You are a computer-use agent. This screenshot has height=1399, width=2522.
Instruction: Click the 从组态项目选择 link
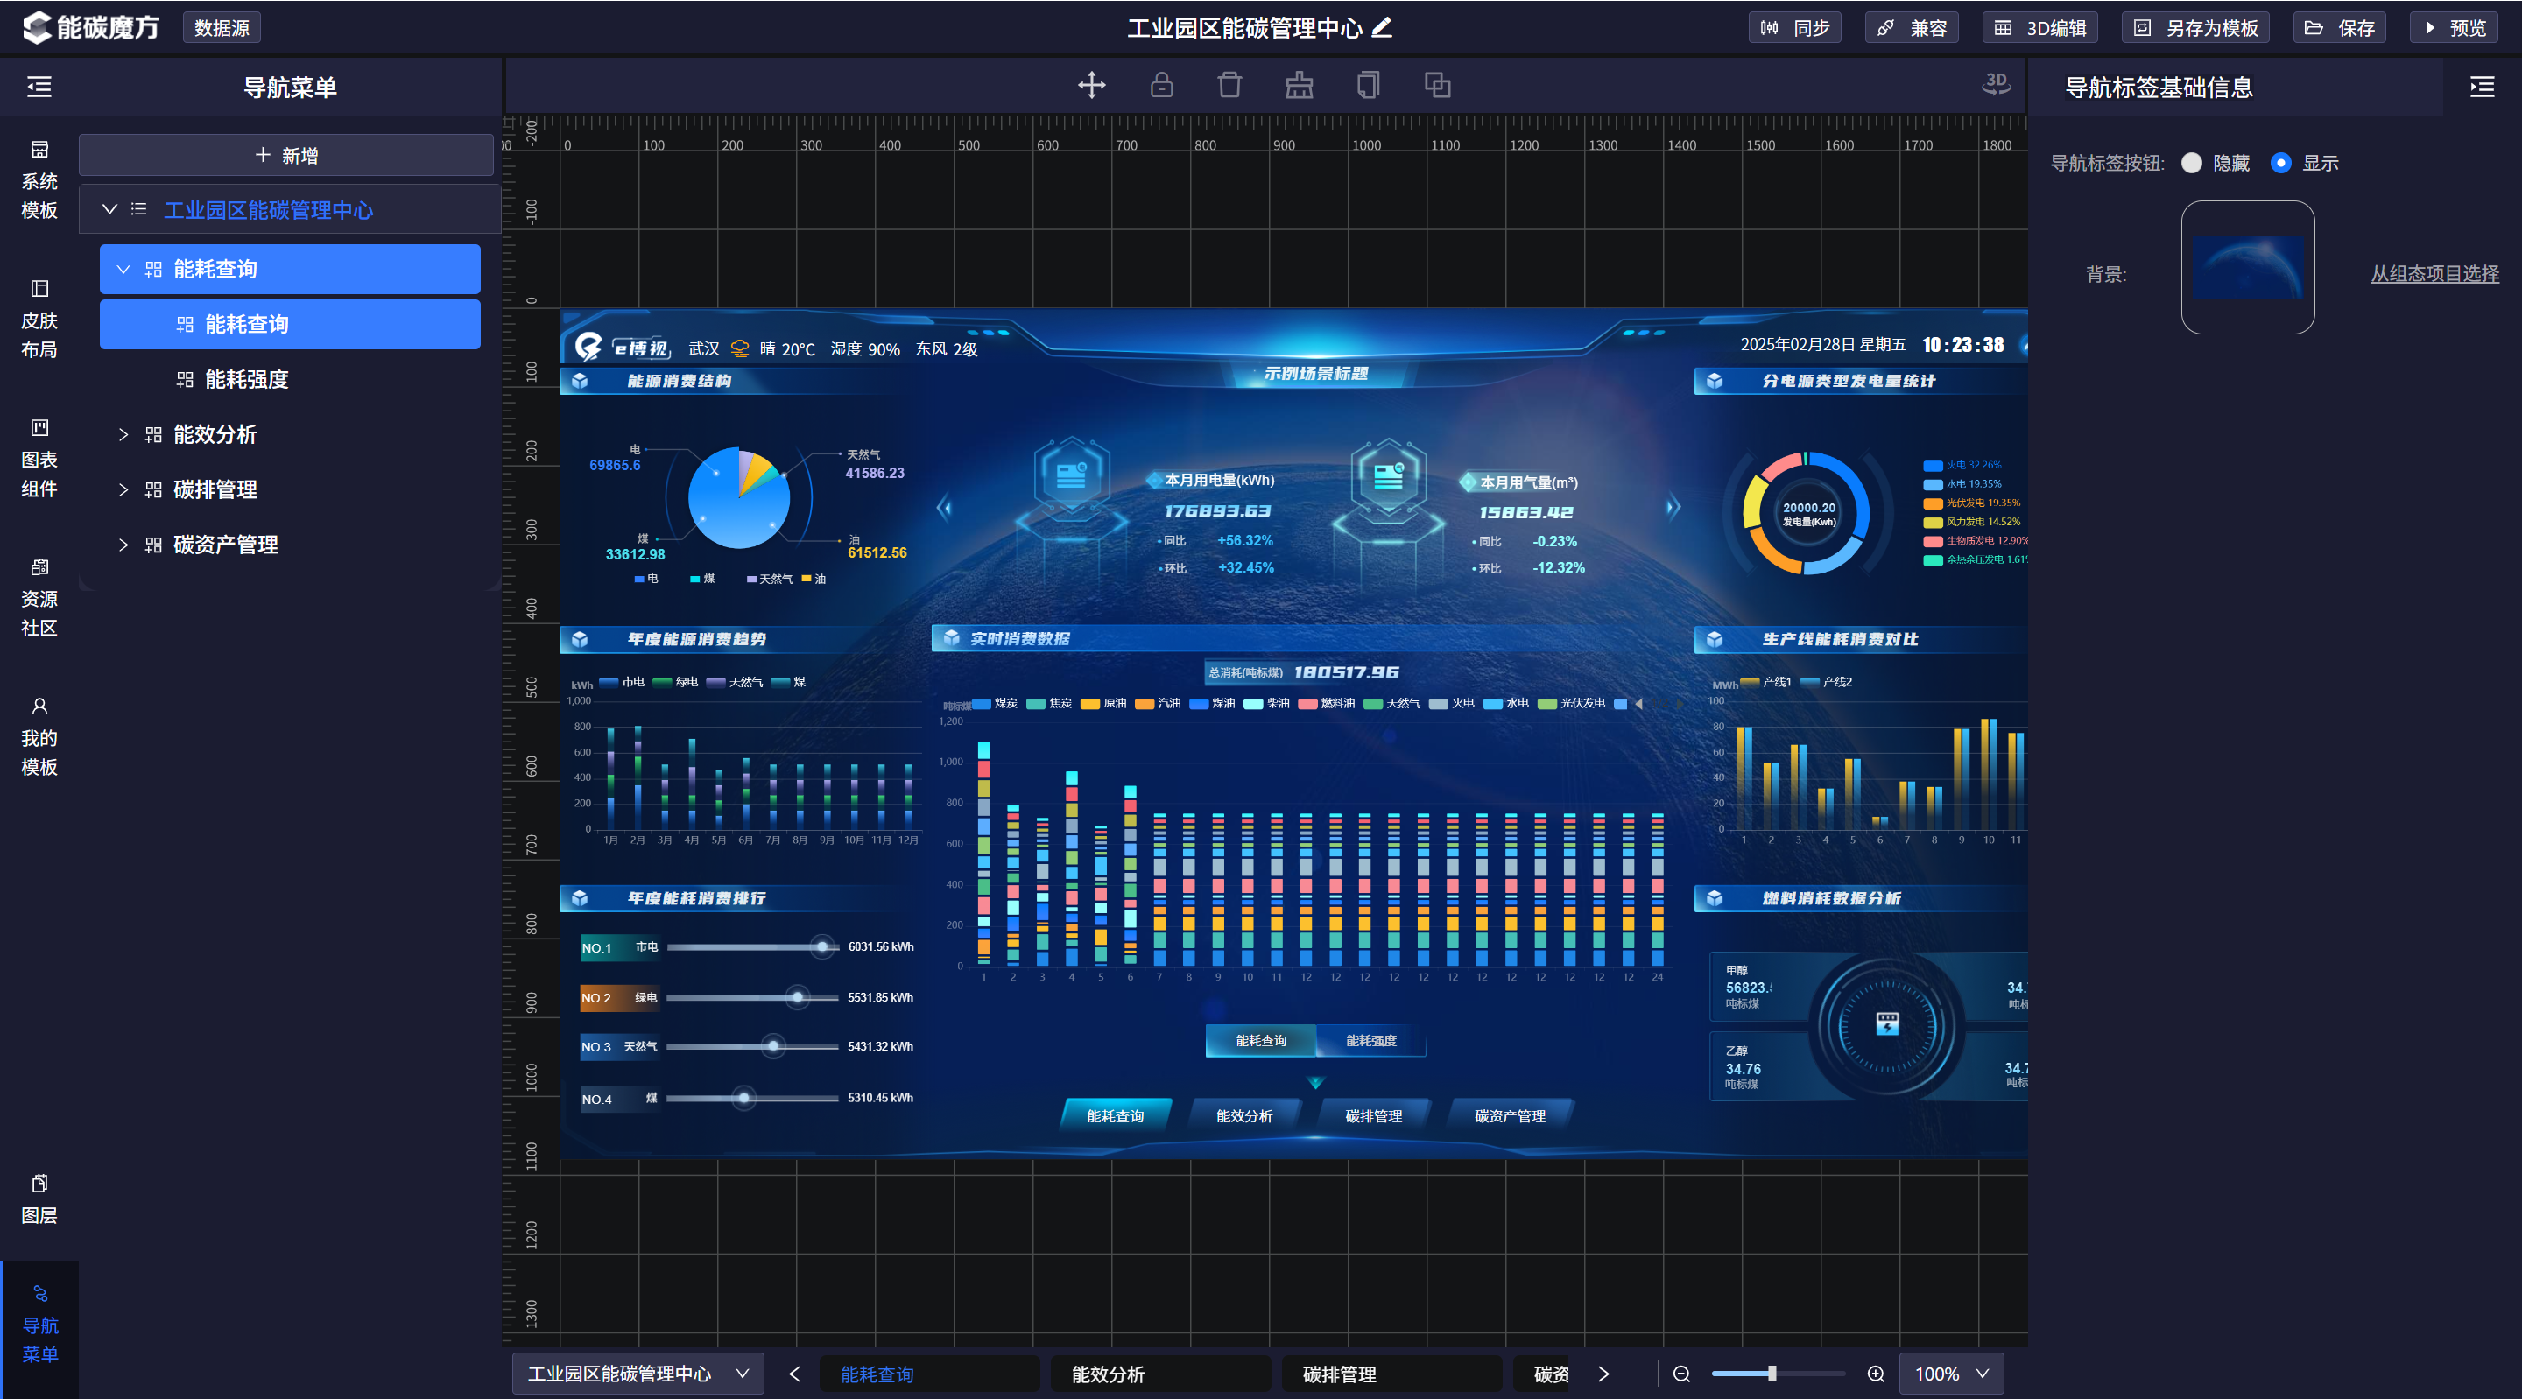[2434, 274]
